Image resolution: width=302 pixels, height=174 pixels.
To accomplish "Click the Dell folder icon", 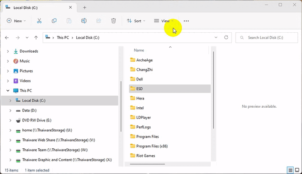I will pos(132,79).
